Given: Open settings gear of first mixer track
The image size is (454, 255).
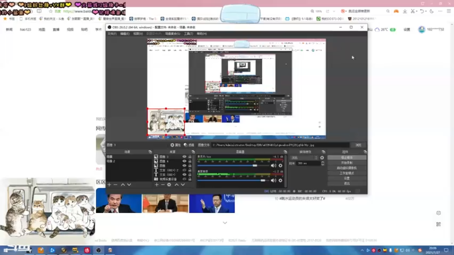Looking at the screenshot, I should click(280, 165).
